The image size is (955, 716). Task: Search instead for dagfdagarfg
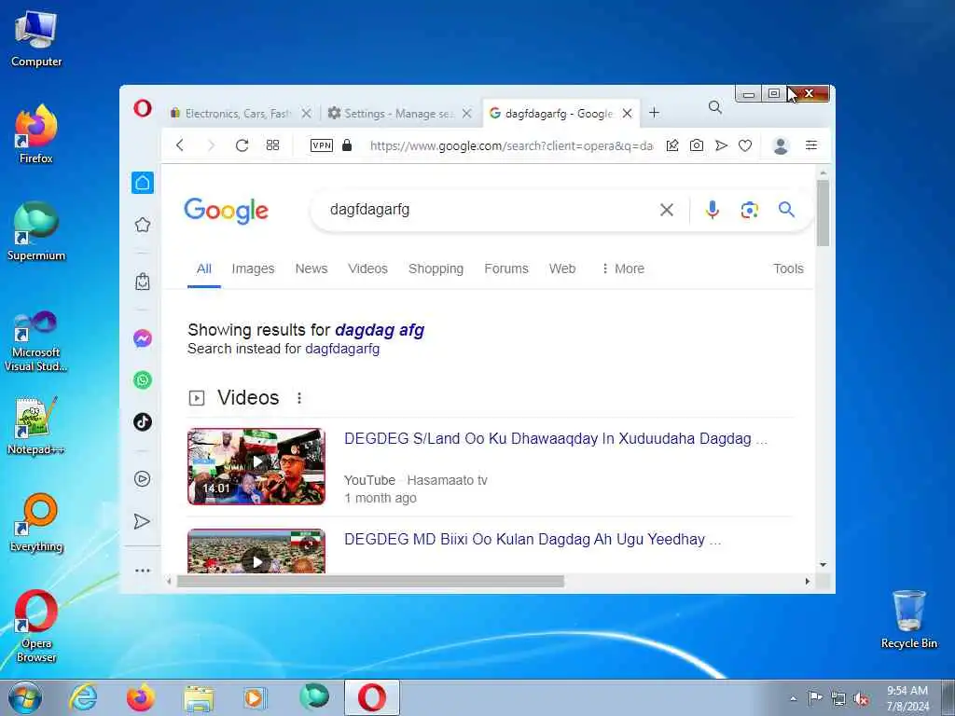pos(342,349)
